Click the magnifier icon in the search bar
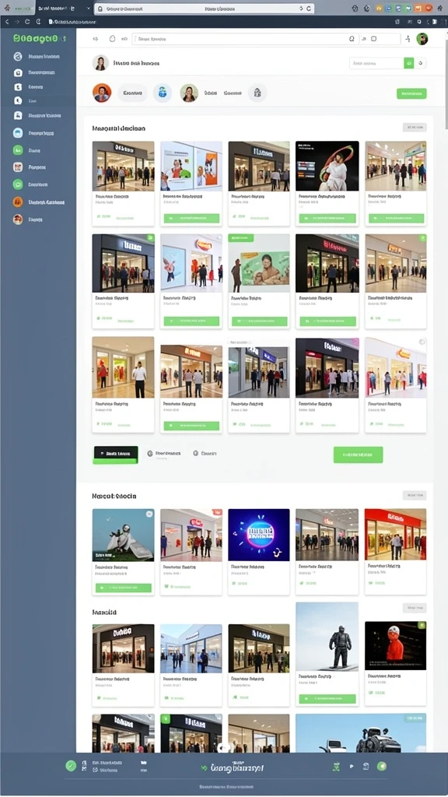 tap(352, 39)
